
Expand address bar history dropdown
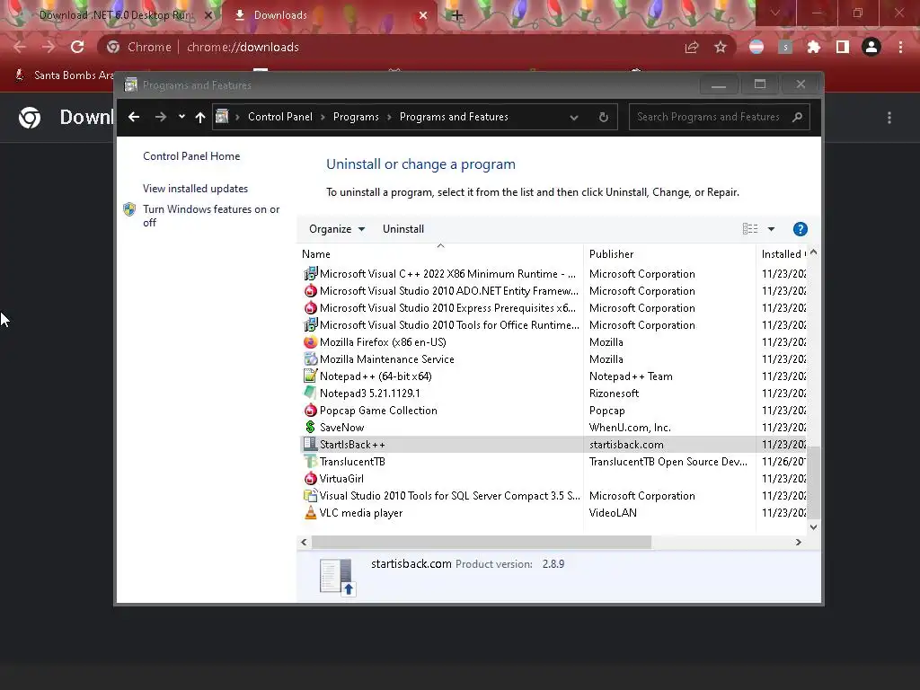(574, 118)
